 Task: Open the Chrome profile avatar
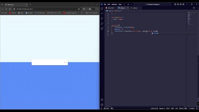[x=93, y=9]
